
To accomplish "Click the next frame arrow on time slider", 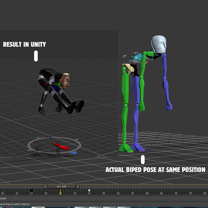I will click(x=78, y=187).
